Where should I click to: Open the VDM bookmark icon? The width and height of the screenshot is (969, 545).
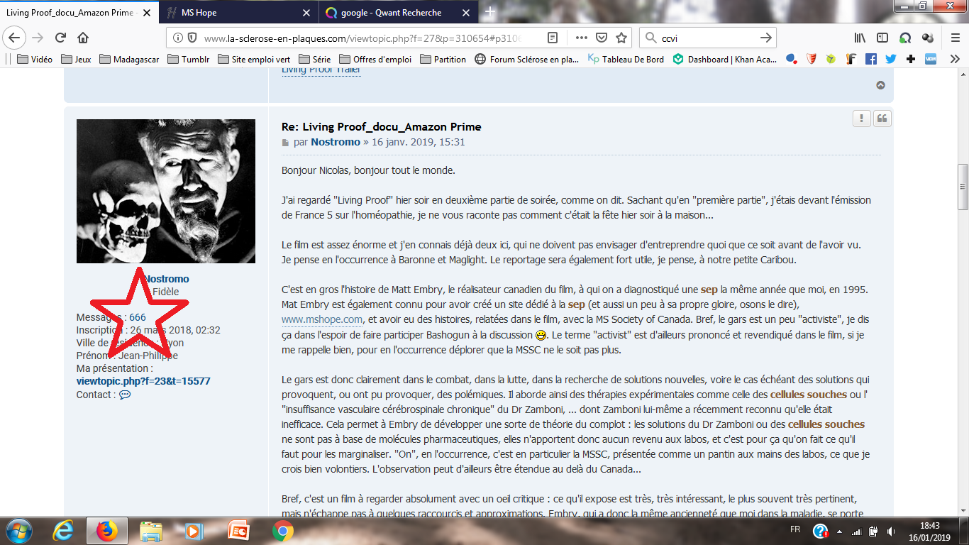pyautogui.click(x=931, y=59)
